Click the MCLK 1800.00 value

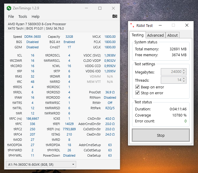[x=110, y=37]
